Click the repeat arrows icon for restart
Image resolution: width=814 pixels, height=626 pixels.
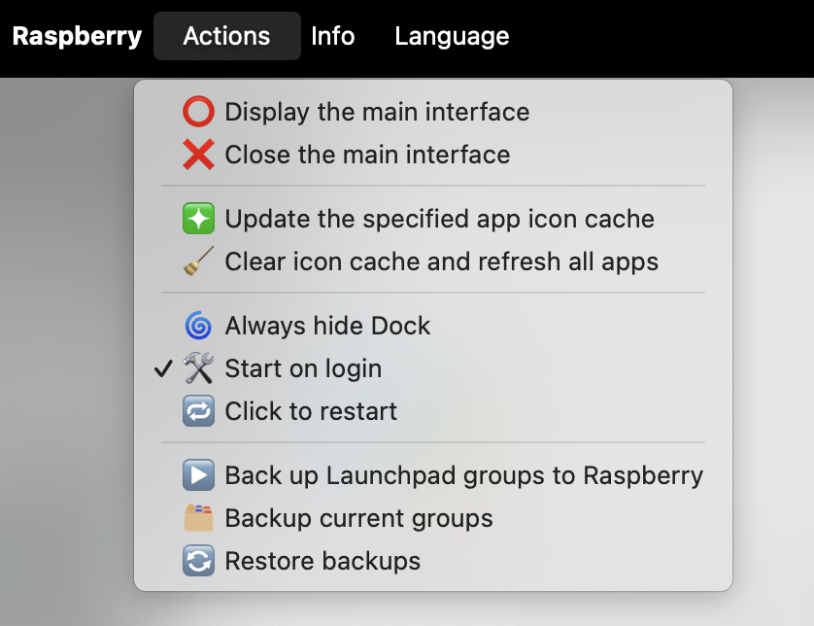tap(198, 411)
